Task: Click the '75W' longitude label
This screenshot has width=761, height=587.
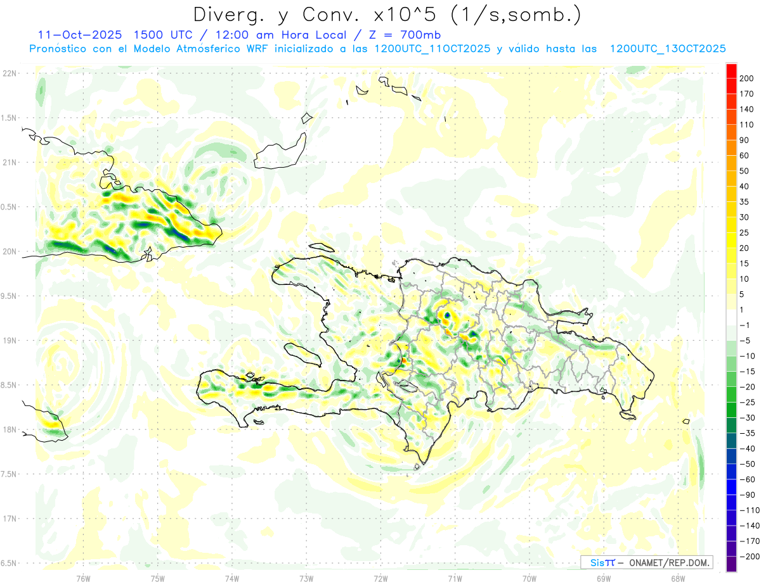Action: pos(157,578)
